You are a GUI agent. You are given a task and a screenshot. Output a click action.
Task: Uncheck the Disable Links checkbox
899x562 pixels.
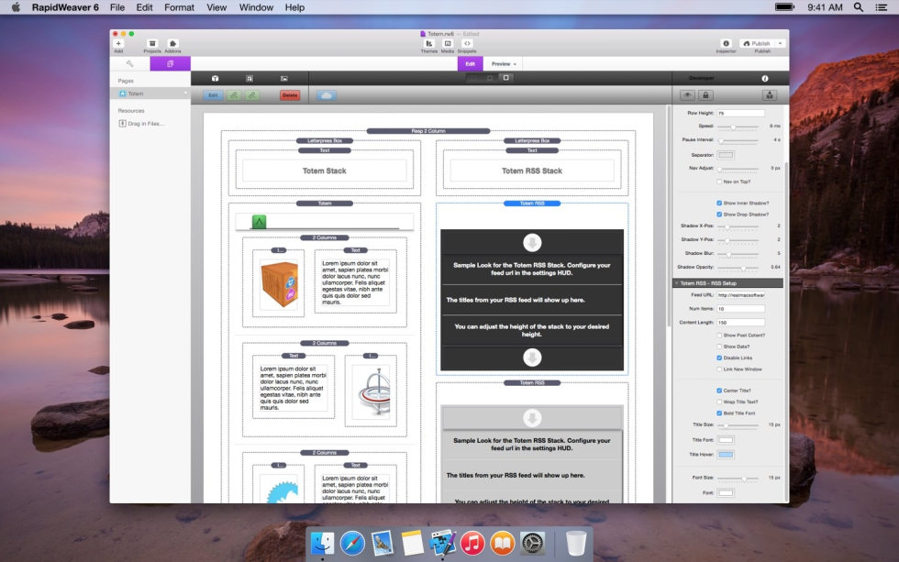point(719,358)
